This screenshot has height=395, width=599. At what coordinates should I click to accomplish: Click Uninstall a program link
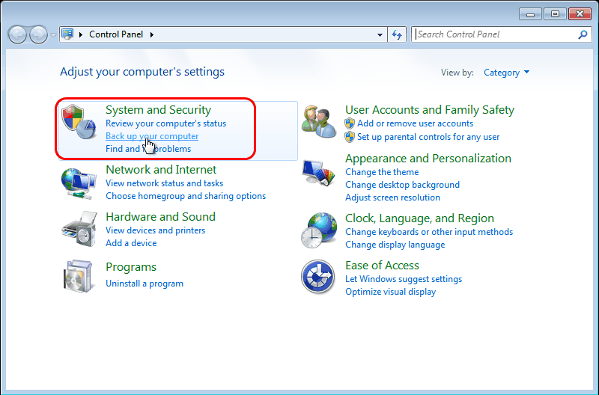pyautogui.click(x=145, y=284)
